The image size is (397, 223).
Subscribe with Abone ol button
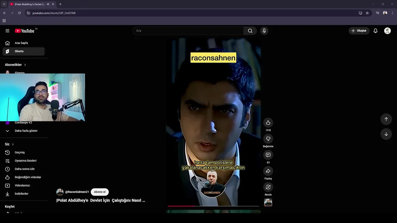pyautogui.click(x=100, y=192)
